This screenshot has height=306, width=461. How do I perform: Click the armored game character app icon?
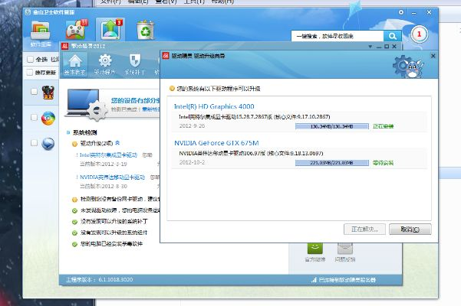pos(48,93)
